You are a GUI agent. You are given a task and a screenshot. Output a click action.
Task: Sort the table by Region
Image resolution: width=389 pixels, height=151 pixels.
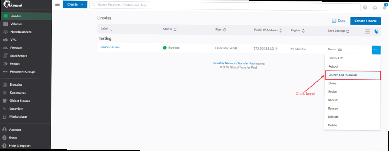click(297, 30)
